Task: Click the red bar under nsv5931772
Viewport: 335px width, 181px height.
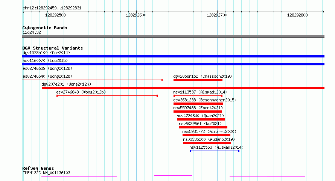Action: (x=206, y=135)
